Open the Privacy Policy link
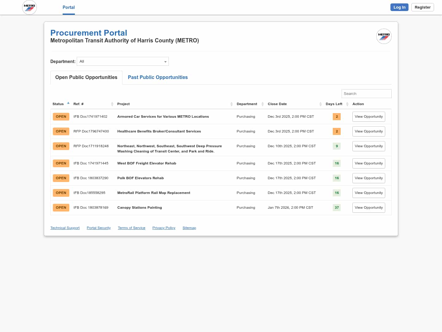Image resolution: width=442 pixels, height=332 pixels. coord(164,228)
